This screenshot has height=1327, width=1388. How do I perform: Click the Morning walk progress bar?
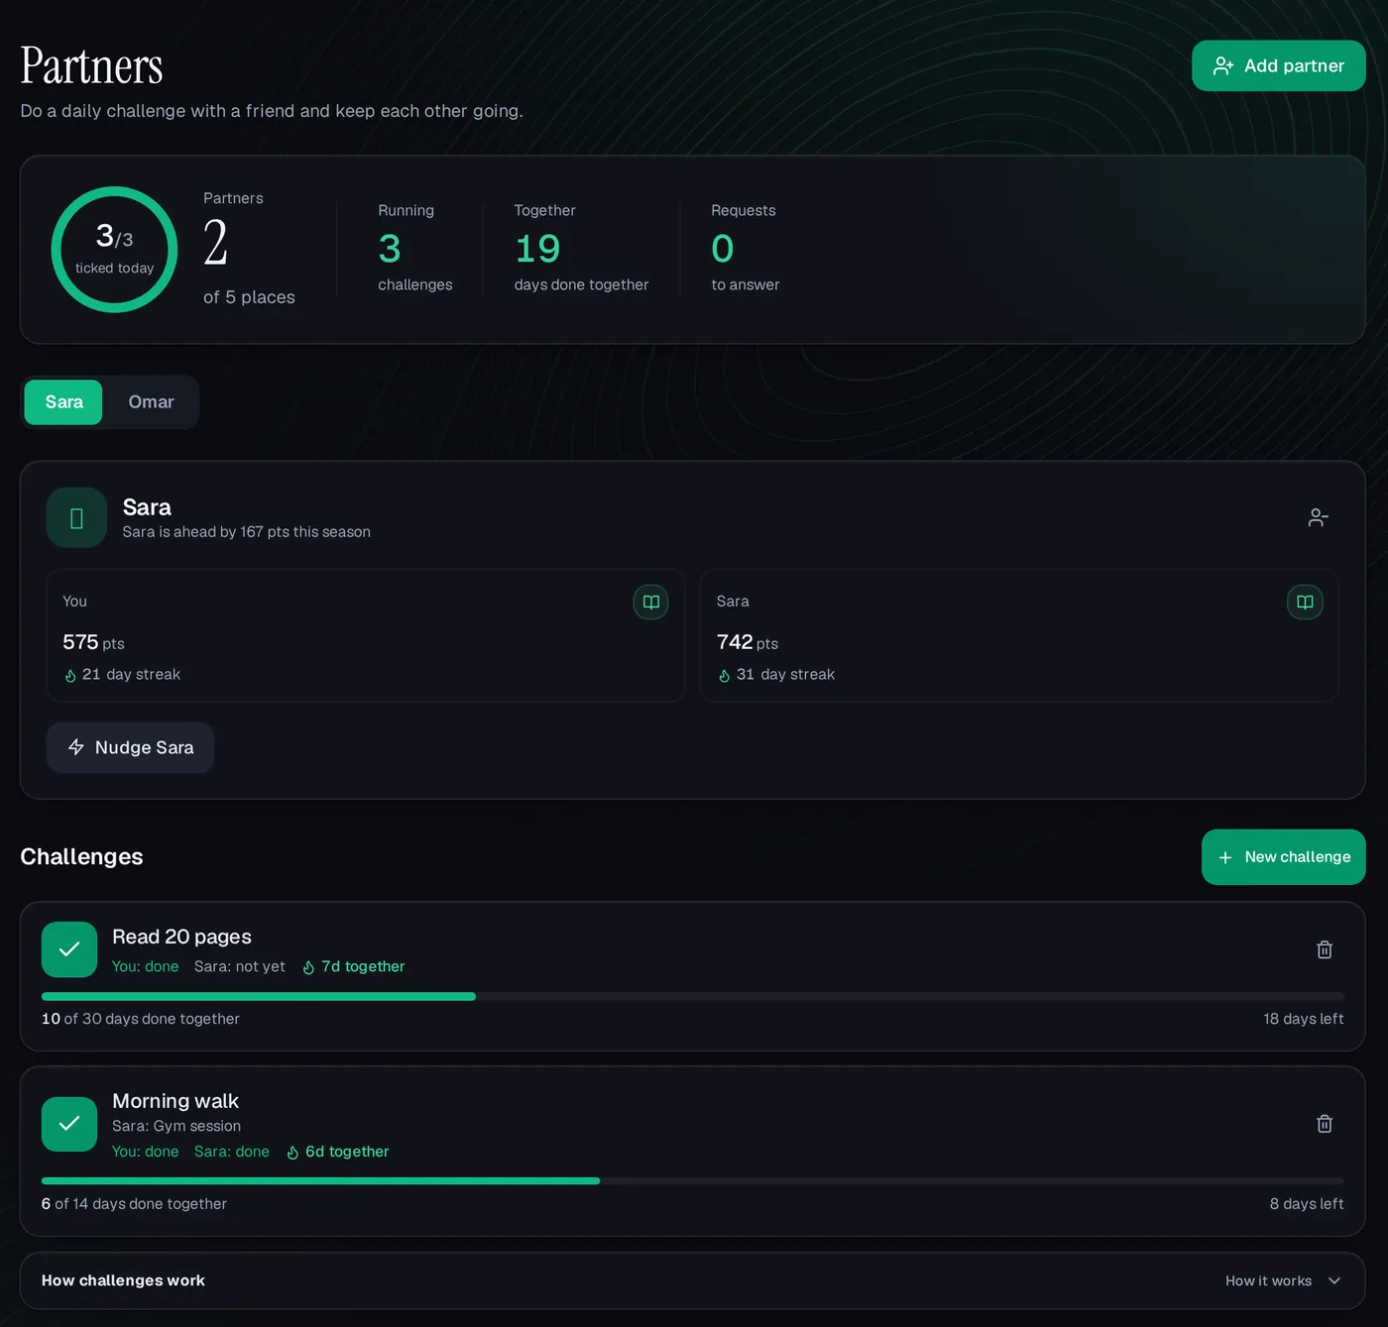point(693,1181)
